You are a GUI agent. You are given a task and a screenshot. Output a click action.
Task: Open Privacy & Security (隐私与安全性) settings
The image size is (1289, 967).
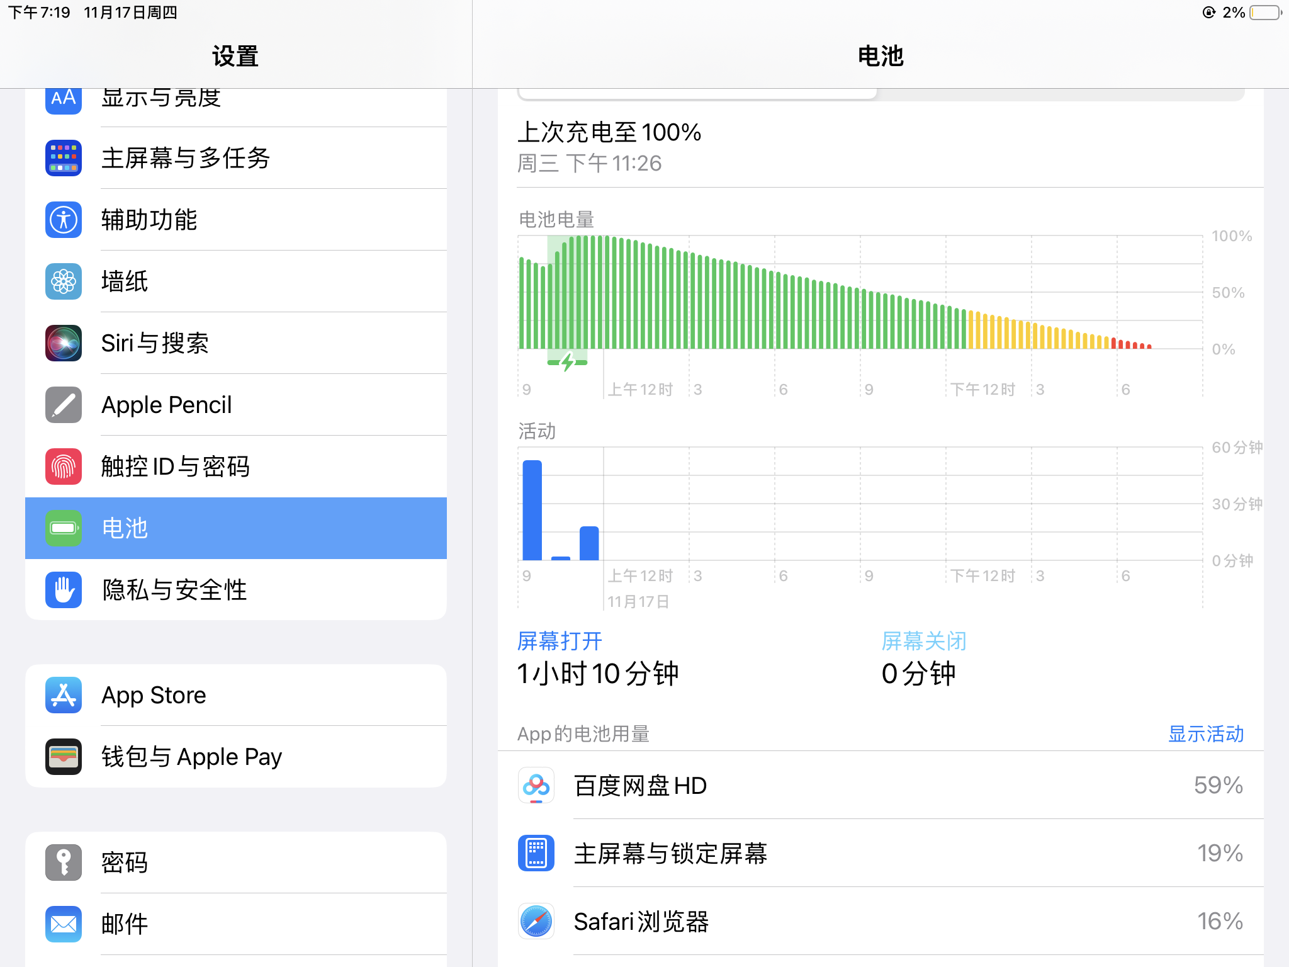point(236,590)
